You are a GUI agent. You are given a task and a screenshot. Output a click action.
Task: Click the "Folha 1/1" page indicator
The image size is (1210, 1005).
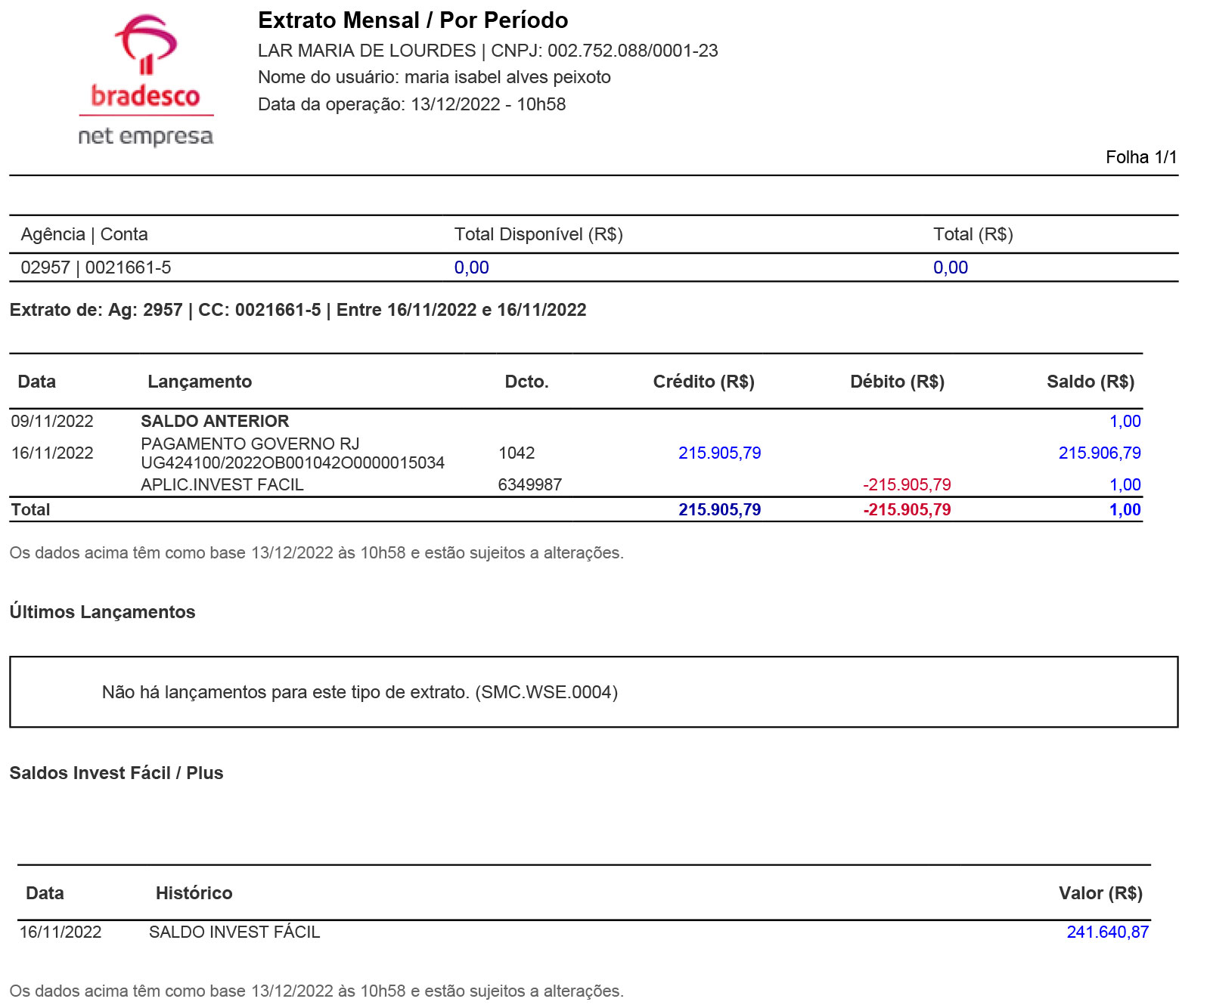coord(1140,157)
